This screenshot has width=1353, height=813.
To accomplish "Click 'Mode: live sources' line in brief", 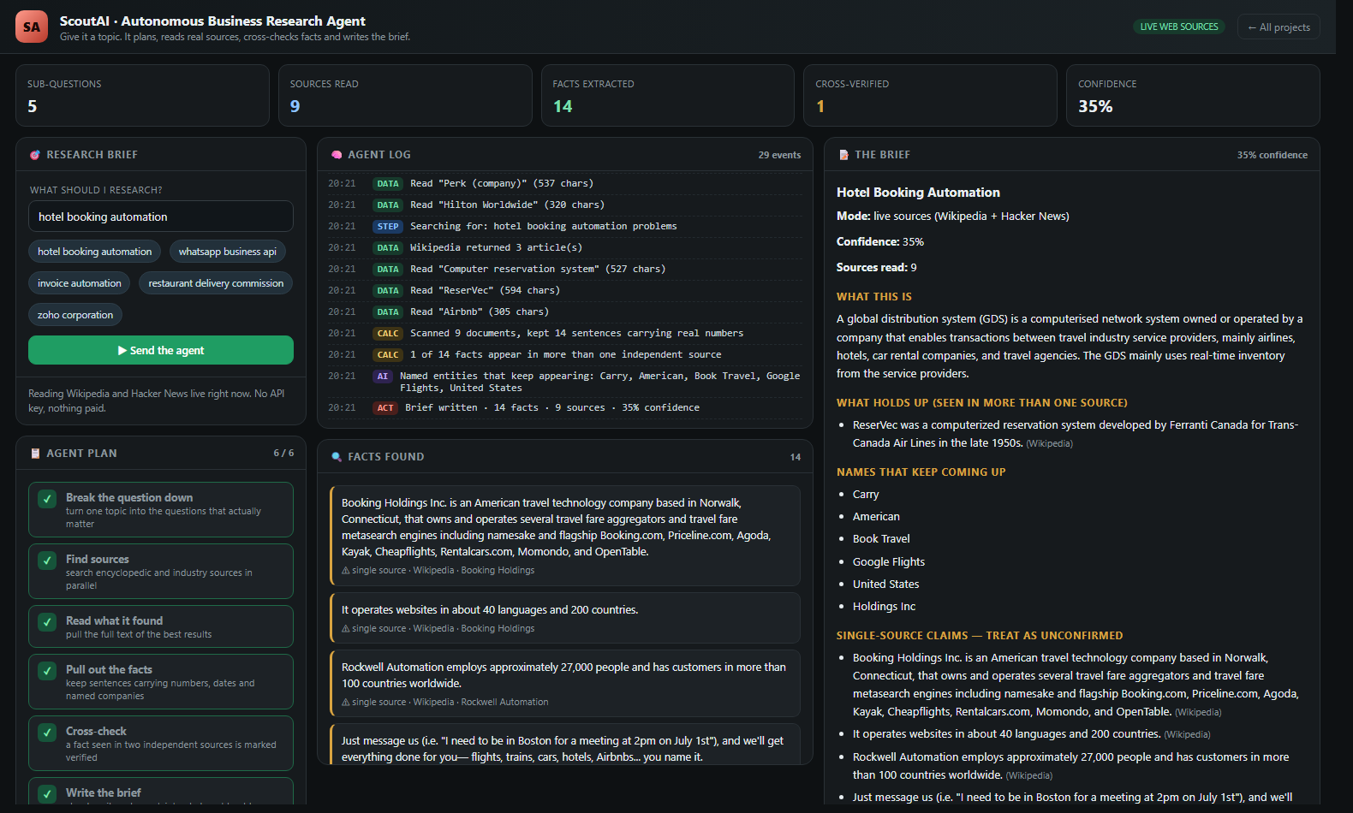I will 953,217.
